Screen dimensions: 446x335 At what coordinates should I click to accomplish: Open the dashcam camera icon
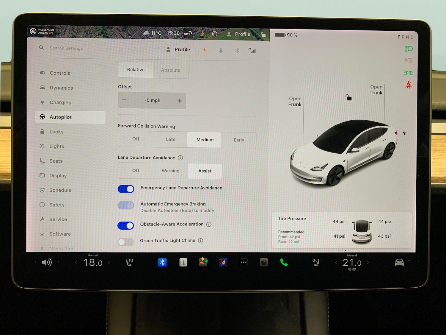[263, 262]
